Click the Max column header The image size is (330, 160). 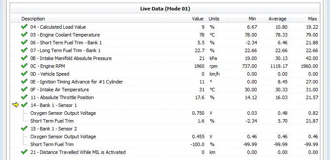[304, 19]
